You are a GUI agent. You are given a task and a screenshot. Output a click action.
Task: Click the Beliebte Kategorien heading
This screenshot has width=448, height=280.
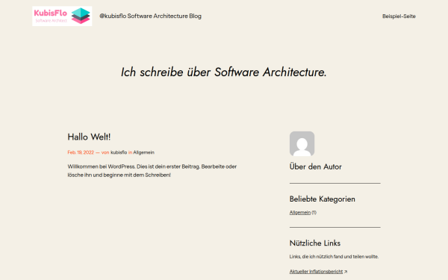click(323, 199)
